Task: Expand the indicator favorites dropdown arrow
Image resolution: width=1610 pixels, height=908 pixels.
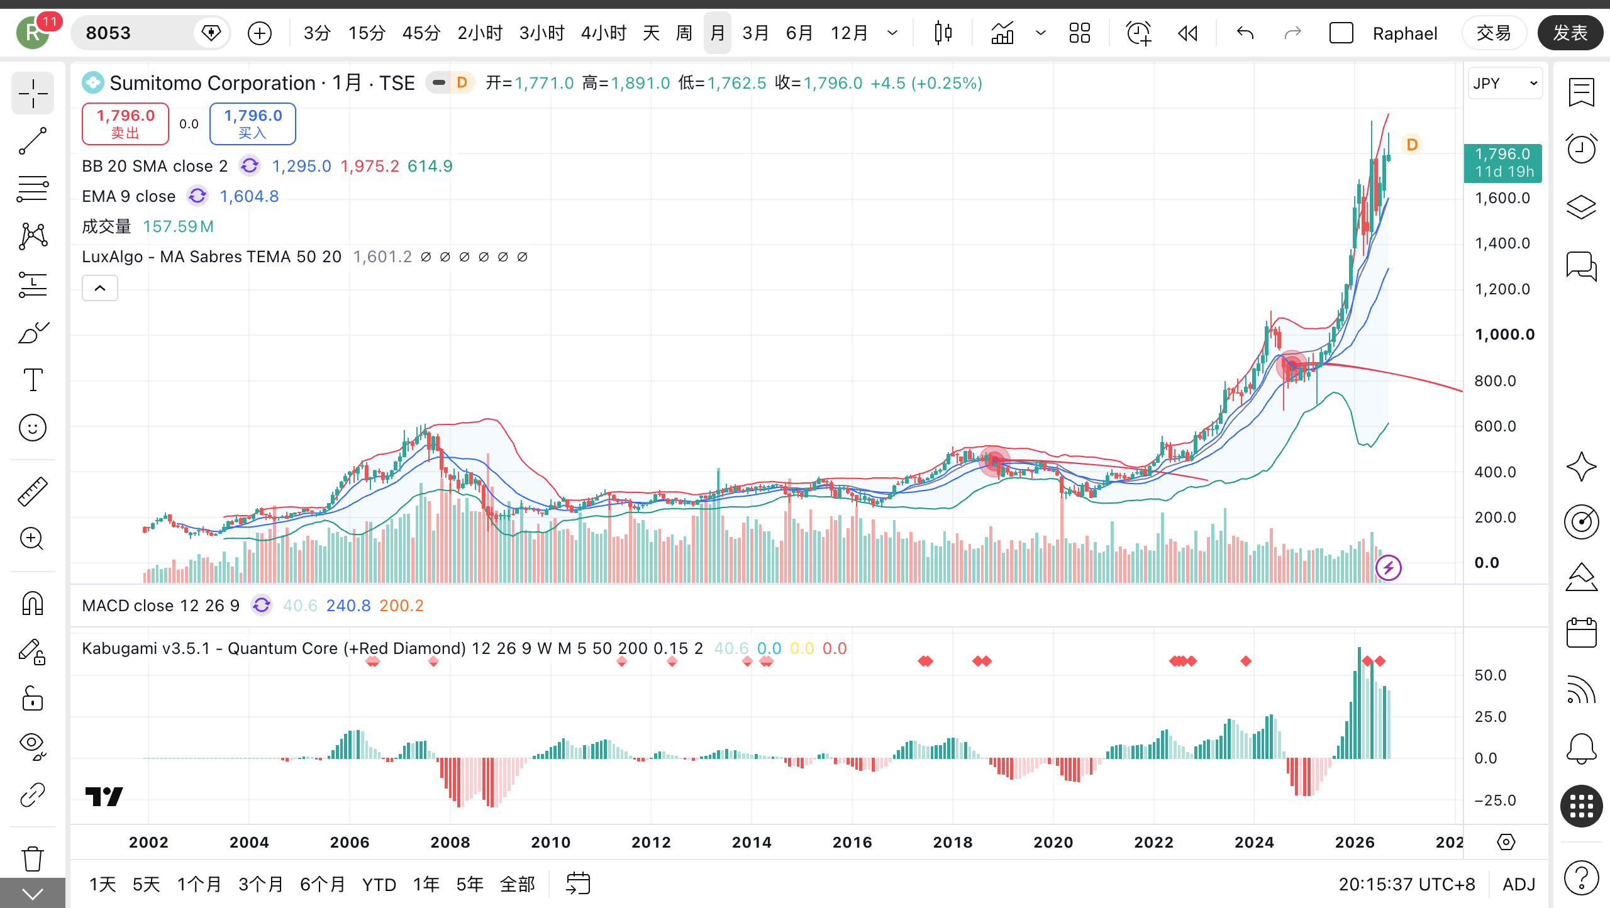Action: click(1041, 33)
